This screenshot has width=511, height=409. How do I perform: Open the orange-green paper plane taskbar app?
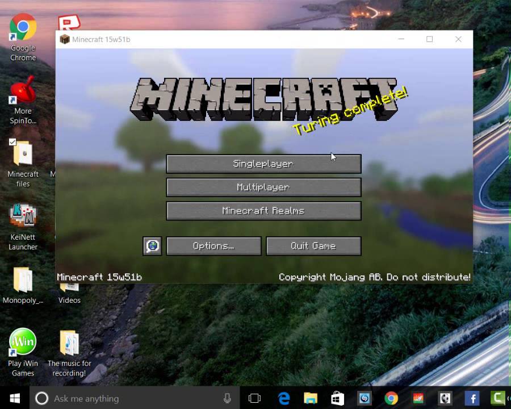point(418,398)
